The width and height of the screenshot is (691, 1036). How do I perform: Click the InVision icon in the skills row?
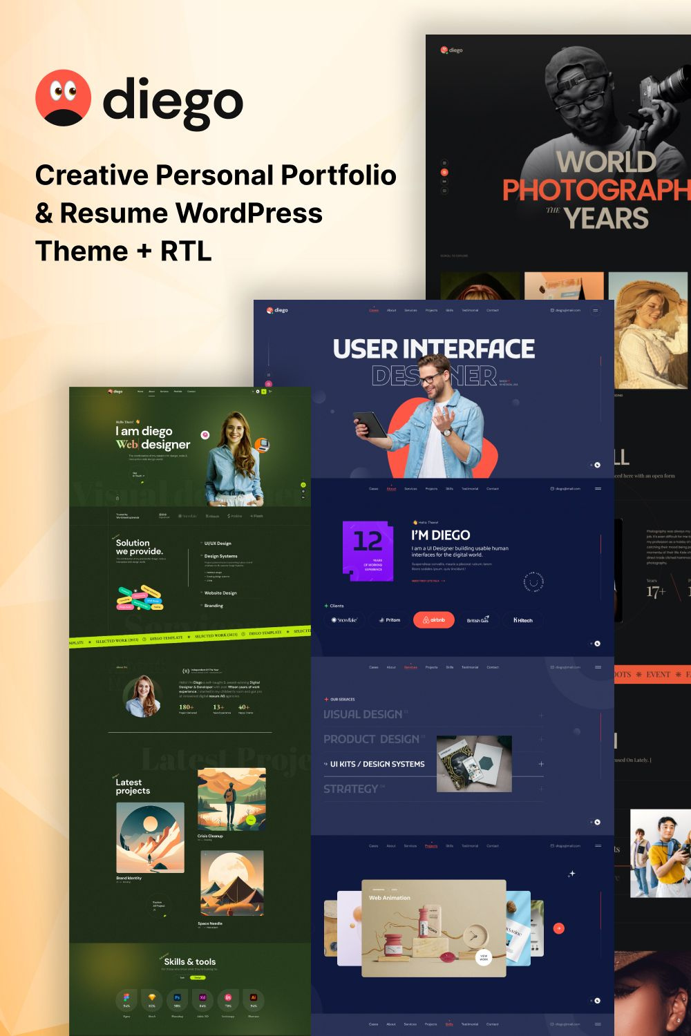(229, 997)
